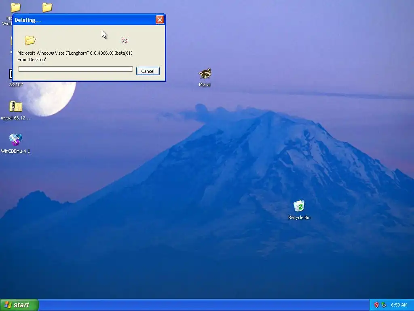Click the 6:59 AM taskbar clock
This screenshot has width=414, height=311.
[399, 305]
